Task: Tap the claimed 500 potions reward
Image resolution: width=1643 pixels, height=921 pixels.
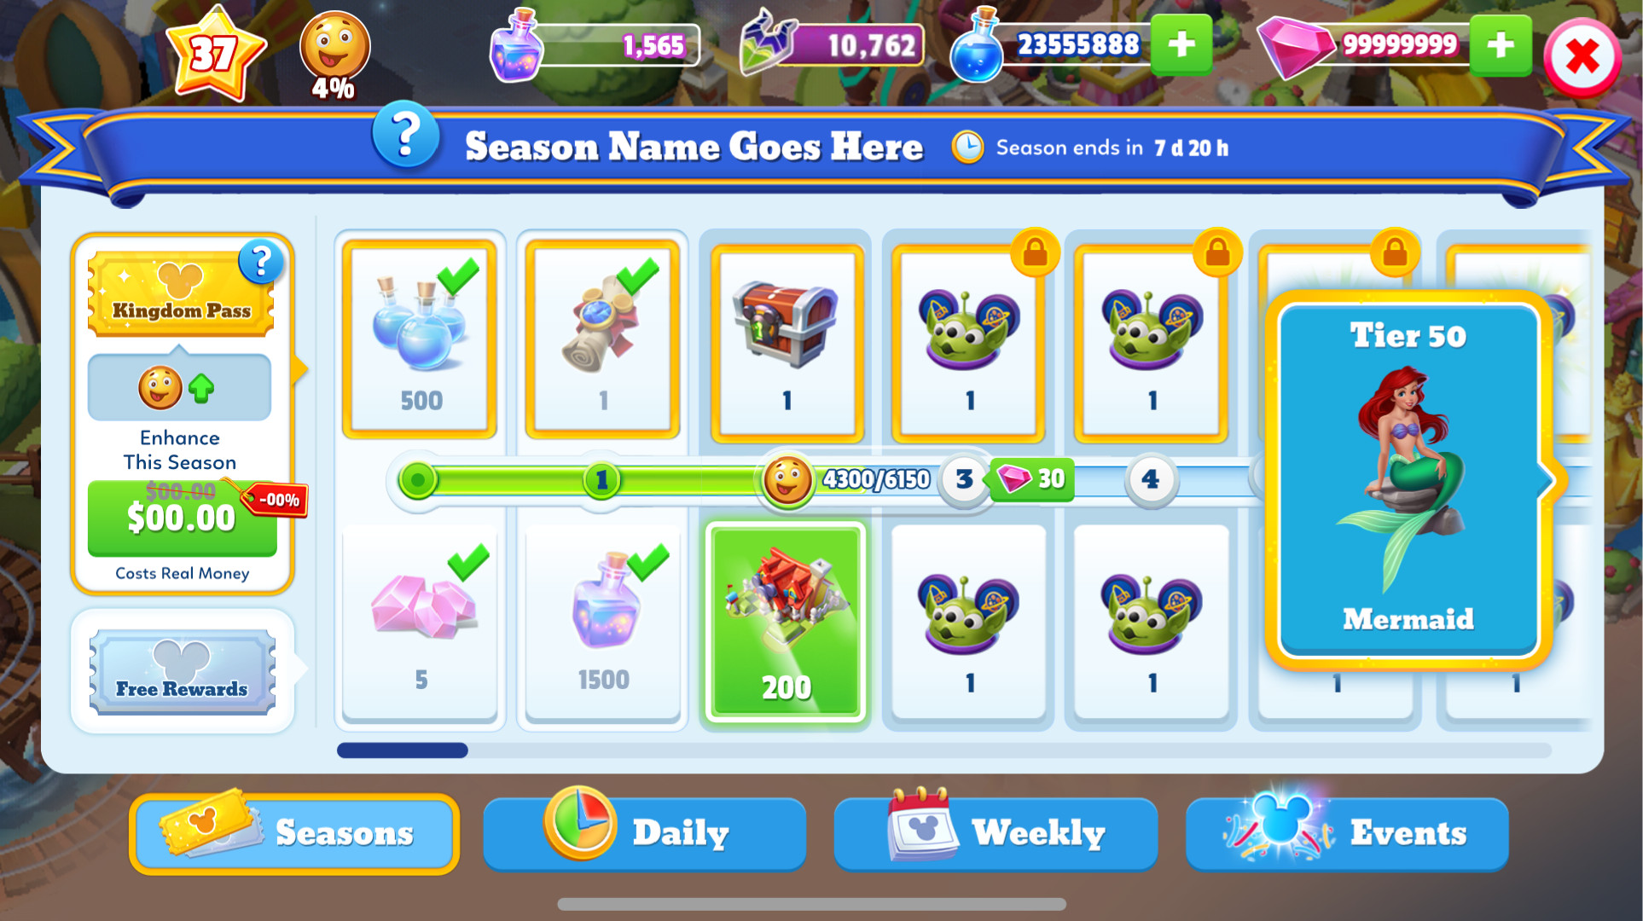Action: (x=421, y=339)
